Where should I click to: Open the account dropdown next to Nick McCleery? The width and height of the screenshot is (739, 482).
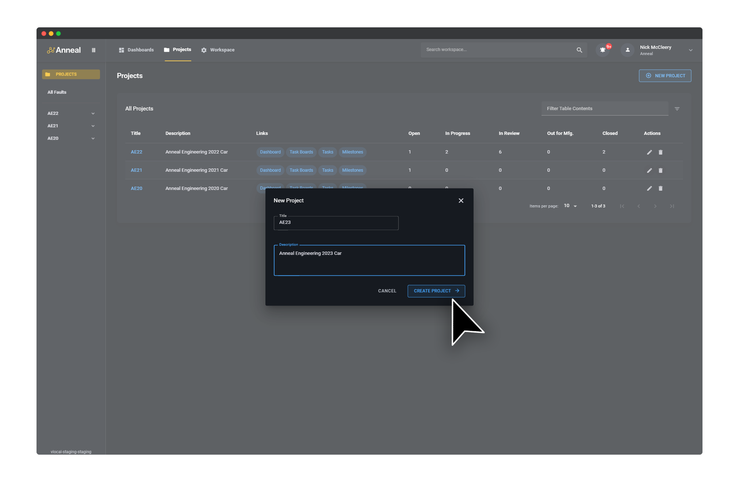pos(690,50)
